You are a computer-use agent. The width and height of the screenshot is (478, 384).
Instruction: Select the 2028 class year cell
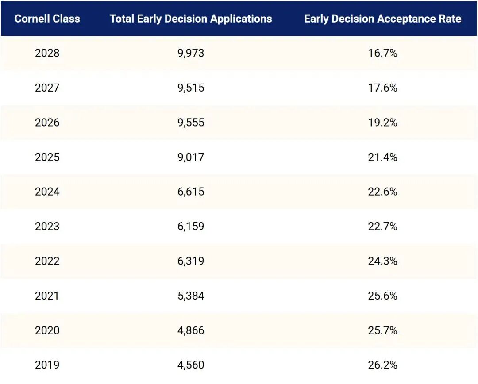[x=47, y=53]
